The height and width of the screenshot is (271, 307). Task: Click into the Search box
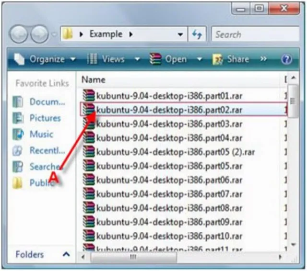click(x=255, y=34)
